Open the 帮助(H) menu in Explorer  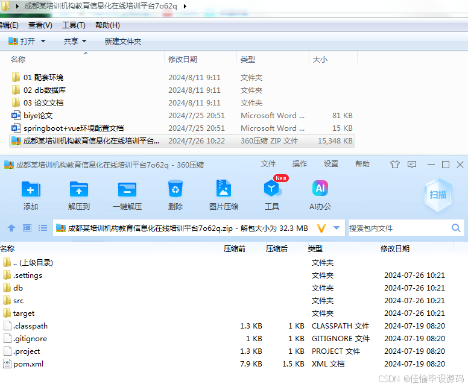(107, 25)
